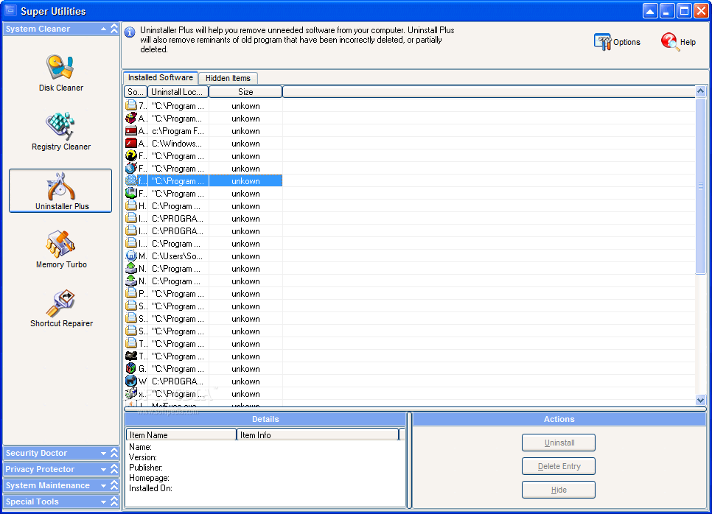This screenshot has width=712, height=514.
Task: Select the entry with C:\Users\So... location
Action: [203, 256]
